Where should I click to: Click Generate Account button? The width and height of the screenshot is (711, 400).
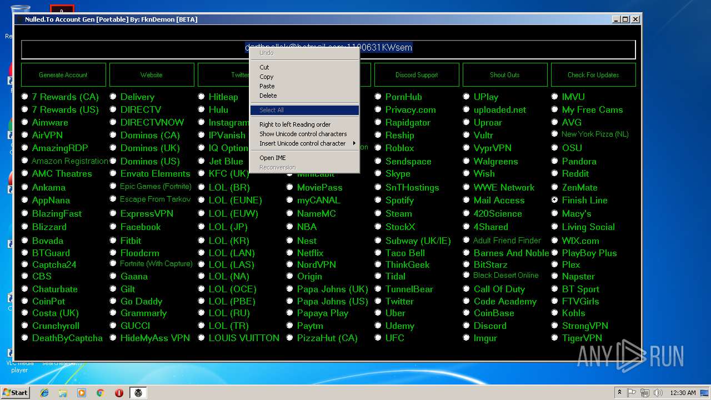63,74
